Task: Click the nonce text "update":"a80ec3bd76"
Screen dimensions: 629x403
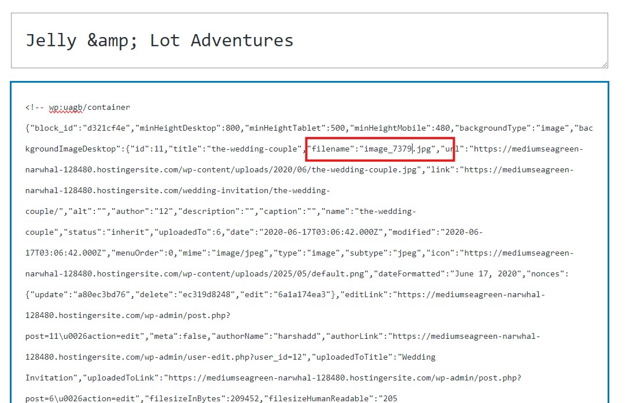Action: pyautogui.click(x=80, y=295)
